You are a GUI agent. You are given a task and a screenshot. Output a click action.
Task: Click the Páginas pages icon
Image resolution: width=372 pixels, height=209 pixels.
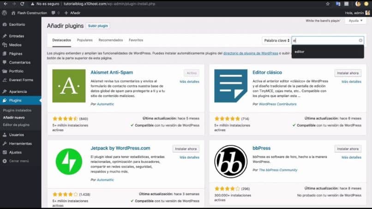point(5,54)
